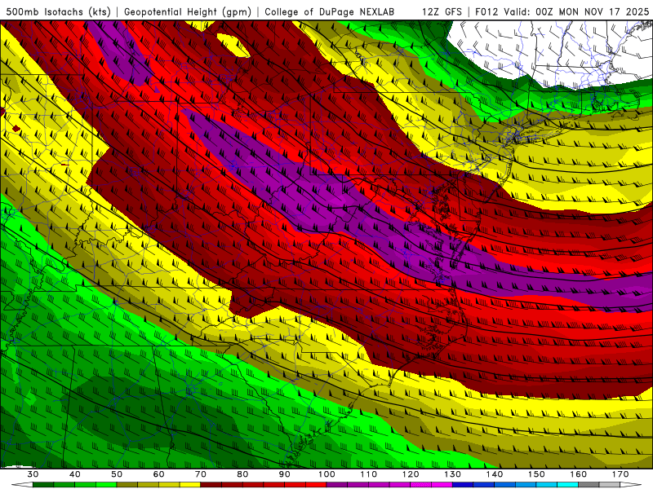Click the bright red 95-100 kt color swatch
This screenshot has height=489, width=653.
coord(316,485)
